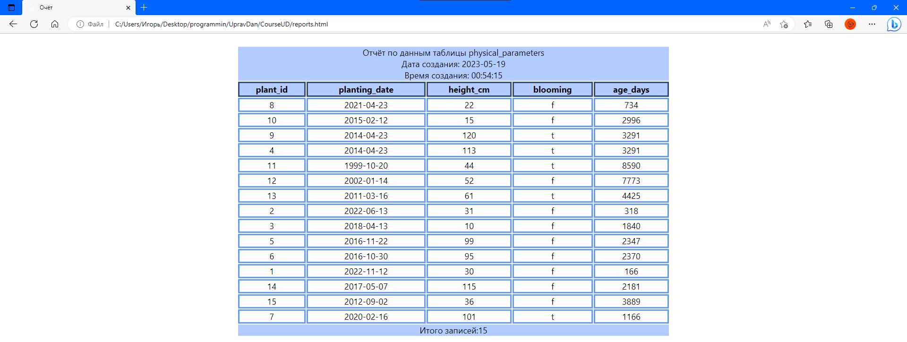907x342 pixels.
Task: Click the age_days column header
Action: point(631,89)
